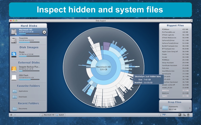This screenshot has height=125, width=201.
Task: Open Documents under Recent Folders
Action: tap(23, 109)
